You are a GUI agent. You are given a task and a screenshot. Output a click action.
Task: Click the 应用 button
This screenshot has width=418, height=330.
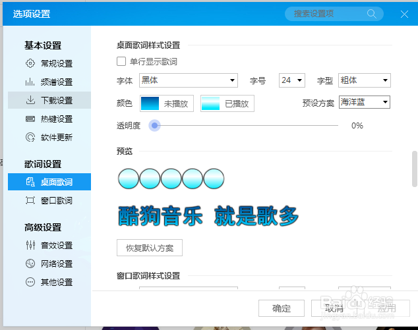click(386, 308)
